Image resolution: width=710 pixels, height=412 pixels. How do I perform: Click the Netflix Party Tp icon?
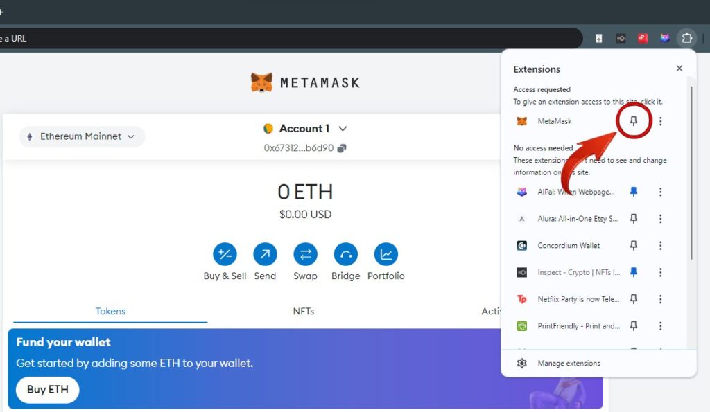521,299
